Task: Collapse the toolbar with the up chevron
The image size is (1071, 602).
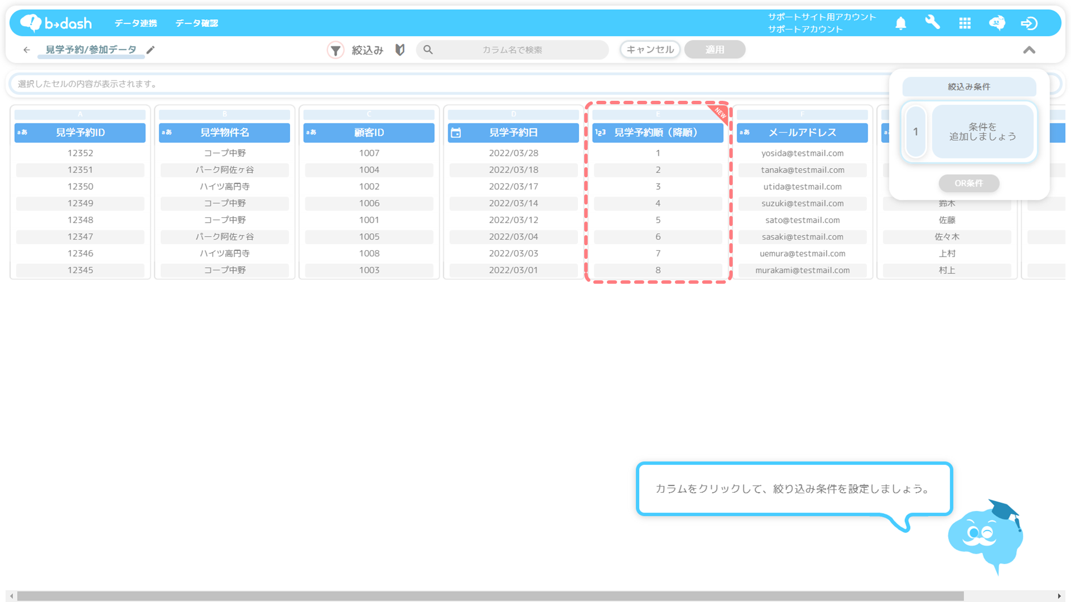Action: click(x=1029, y=50)
